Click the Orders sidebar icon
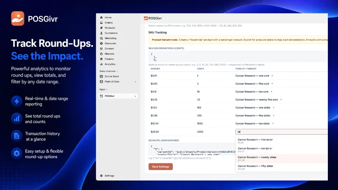338x190 pixels. point(101,23)
